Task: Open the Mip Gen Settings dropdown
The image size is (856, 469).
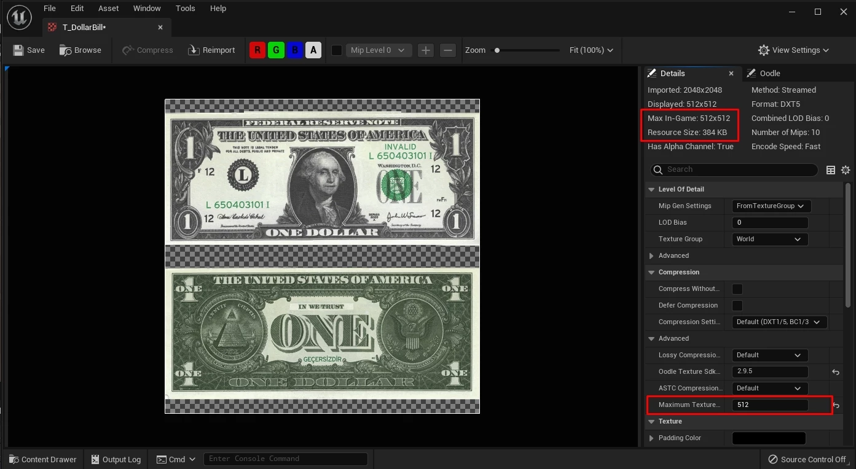Action: 771,206
